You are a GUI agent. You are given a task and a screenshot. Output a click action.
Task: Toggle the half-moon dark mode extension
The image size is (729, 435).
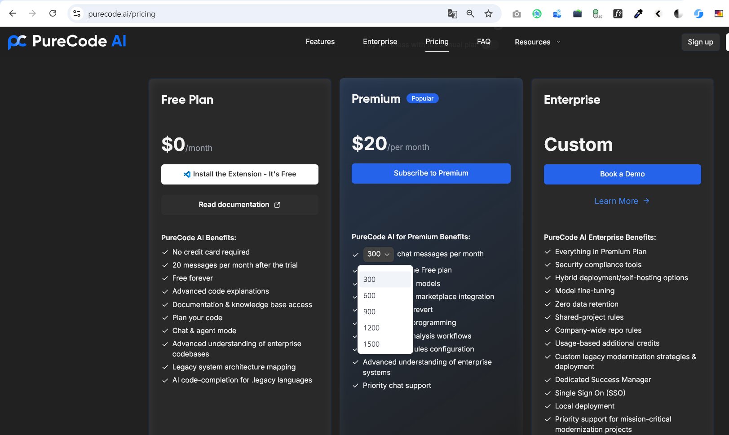point(678,14)
